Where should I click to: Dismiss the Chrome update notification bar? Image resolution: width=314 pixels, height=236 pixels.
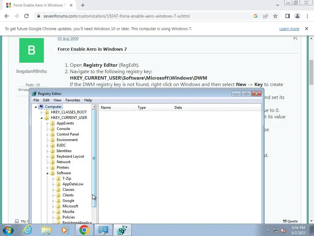tap(307, 29)
